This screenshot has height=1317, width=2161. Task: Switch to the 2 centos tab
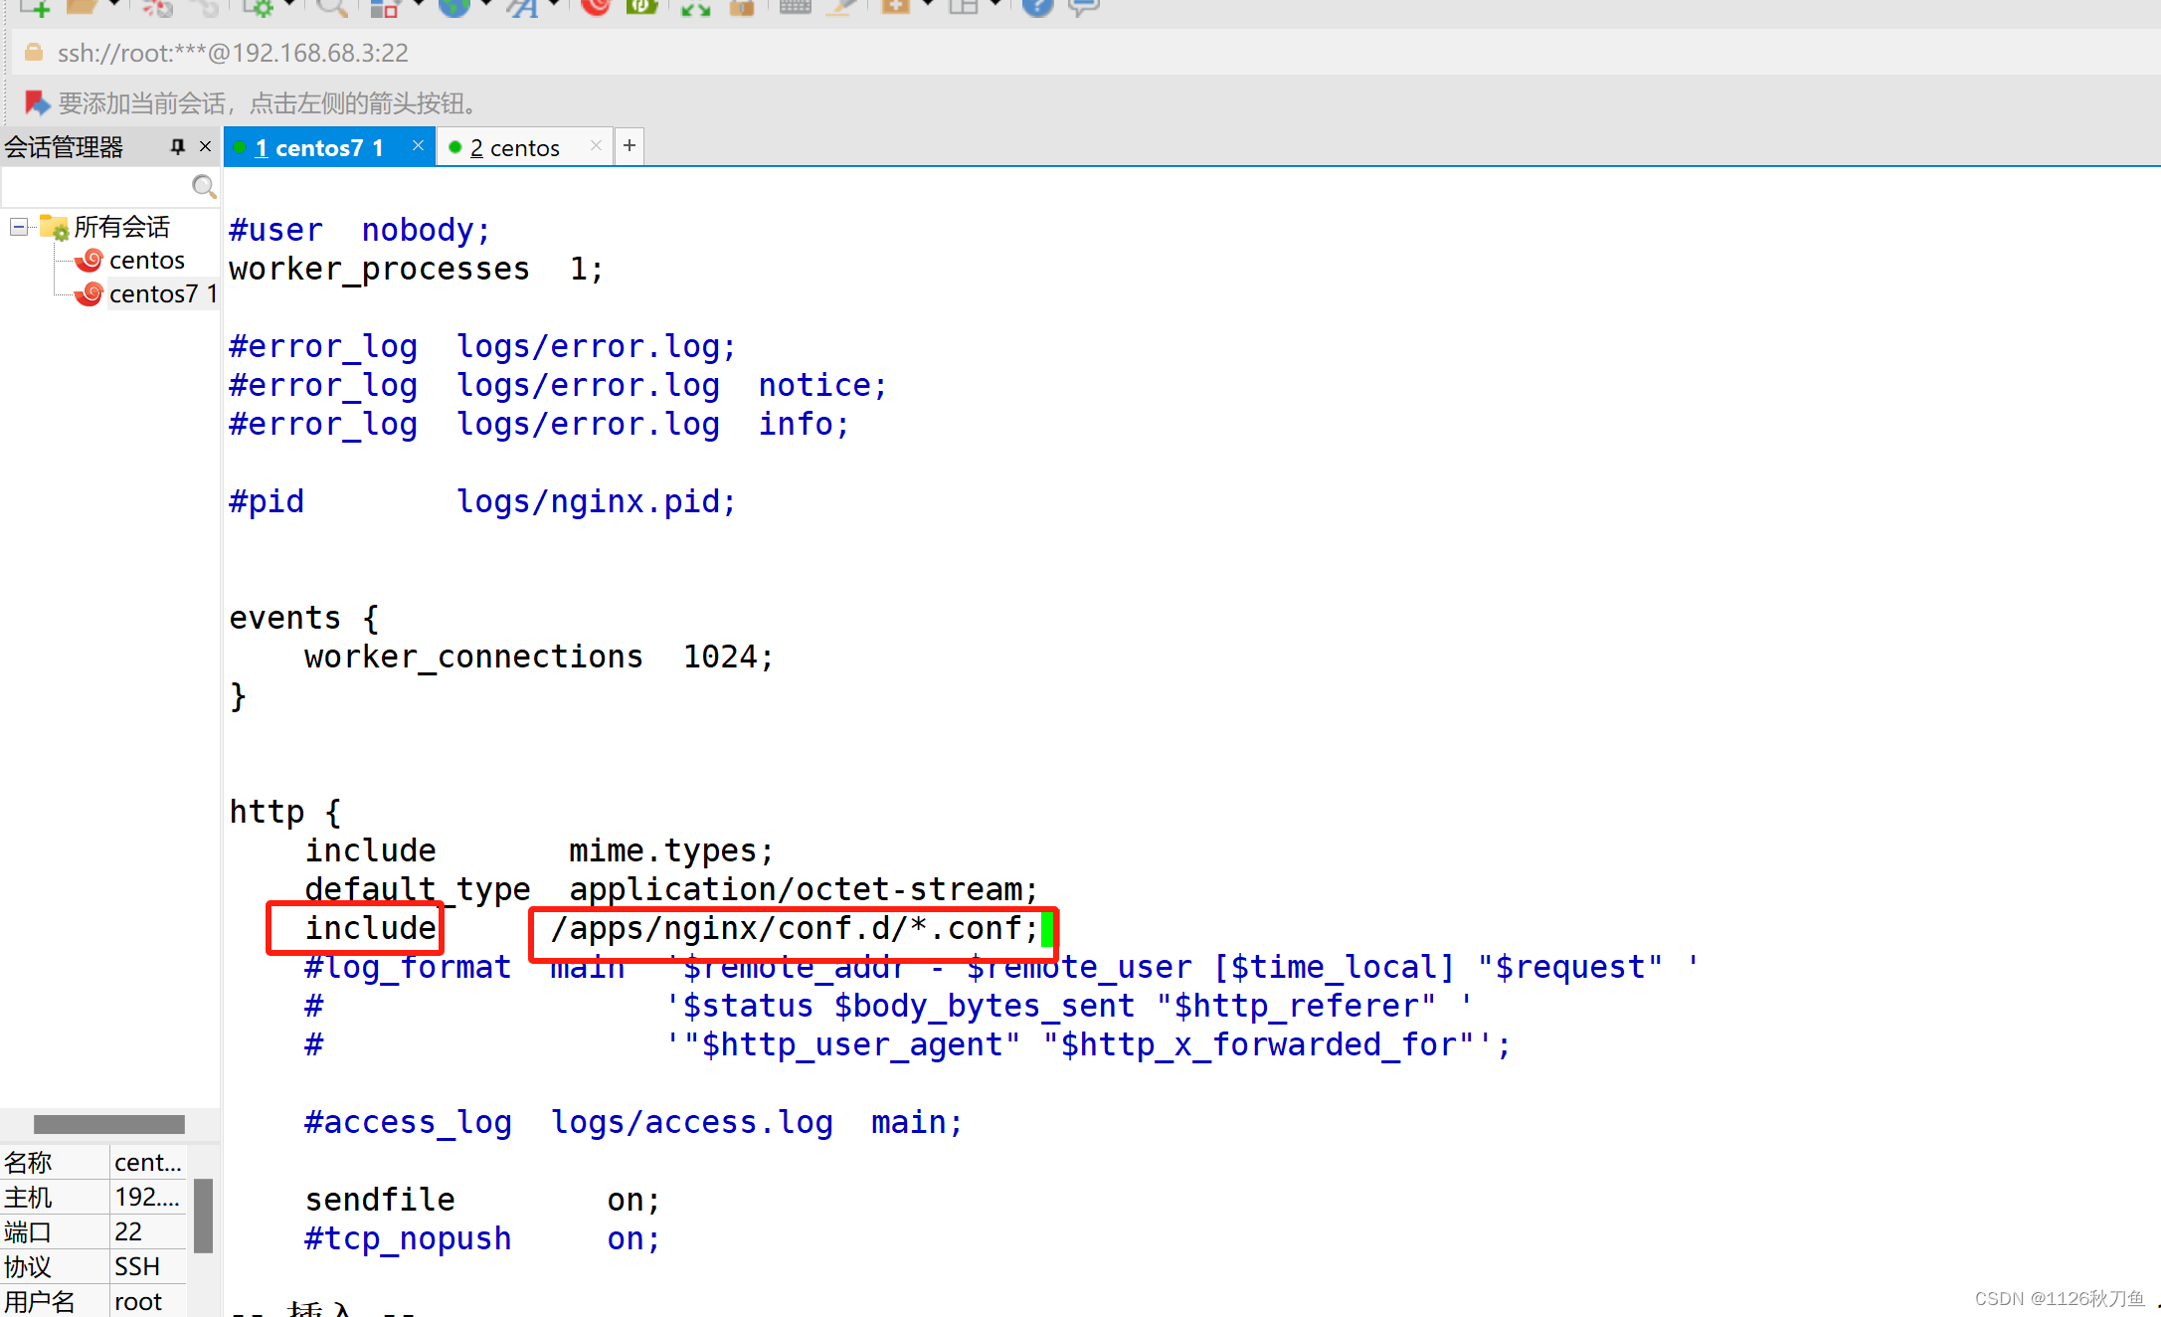515,148
